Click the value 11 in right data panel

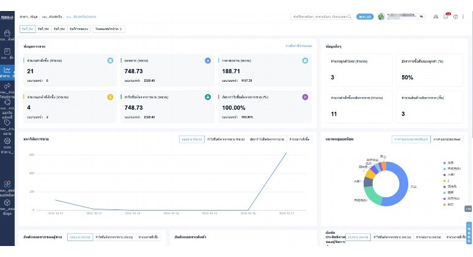click(x=334, y=114)
